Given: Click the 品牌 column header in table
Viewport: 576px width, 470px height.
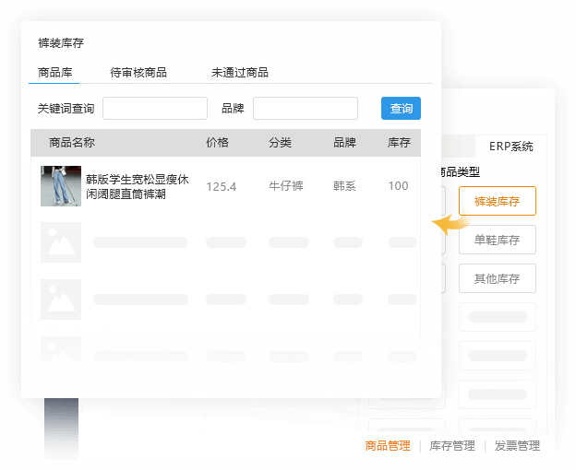Looking at the screenshot, I should pos(344,142).
